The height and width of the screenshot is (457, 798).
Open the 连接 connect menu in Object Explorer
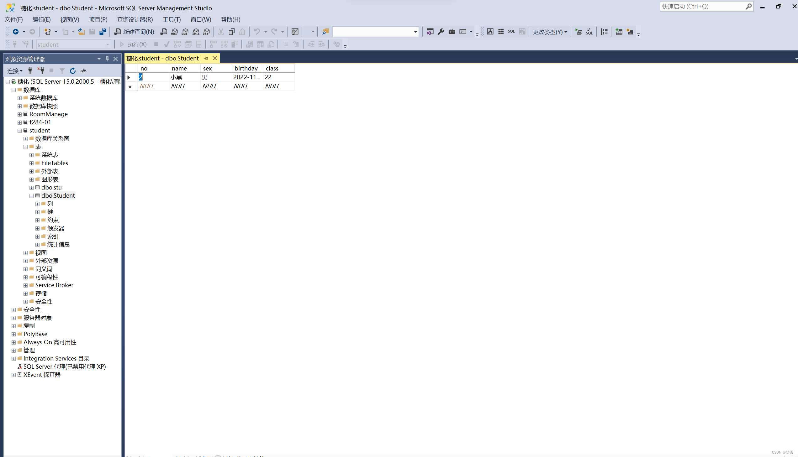click(14, 70)
